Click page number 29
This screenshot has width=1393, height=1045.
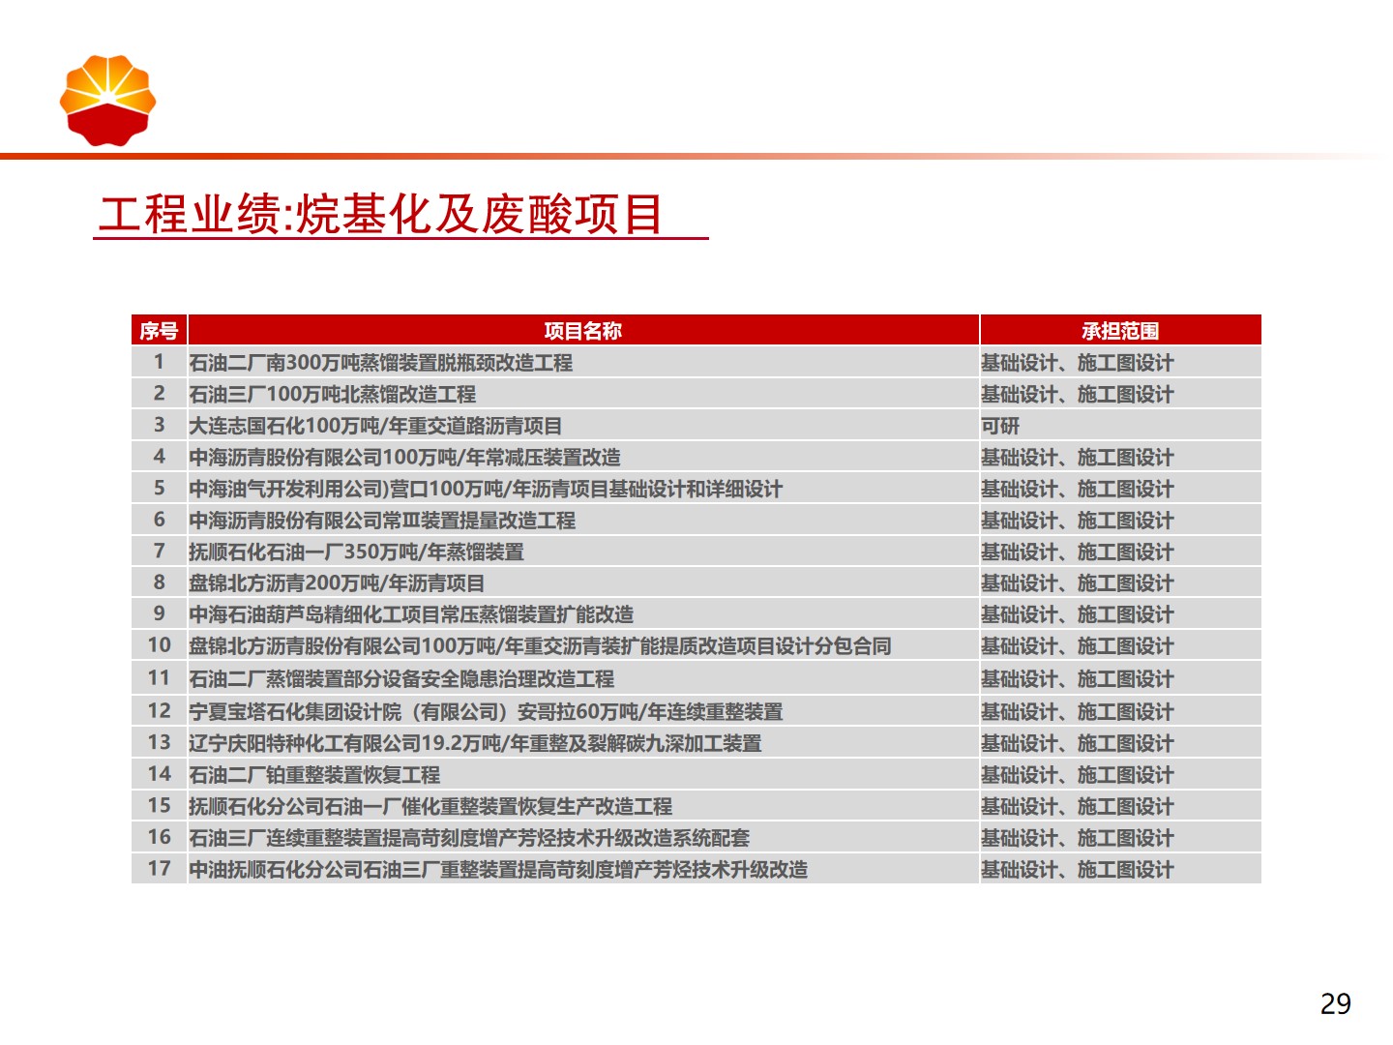[x=1336, y=1004]
